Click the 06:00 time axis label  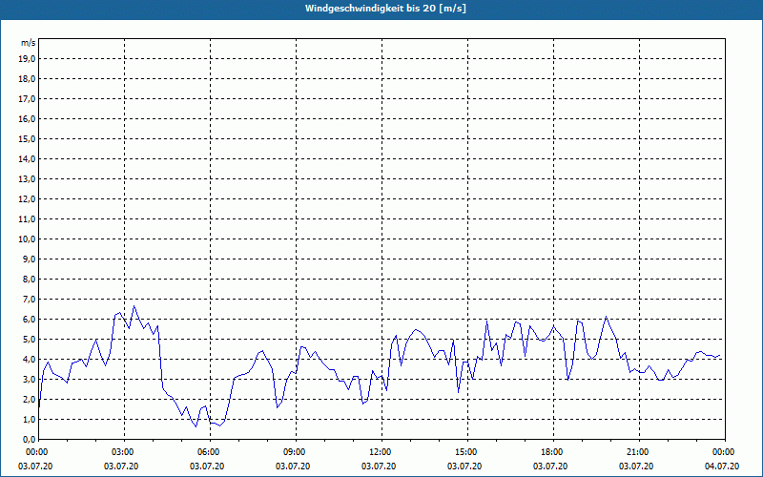pos(210,452)
